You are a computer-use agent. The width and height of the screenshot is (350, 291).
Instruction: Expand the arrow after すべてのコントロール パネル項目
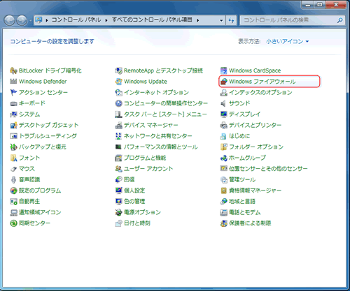197,20
